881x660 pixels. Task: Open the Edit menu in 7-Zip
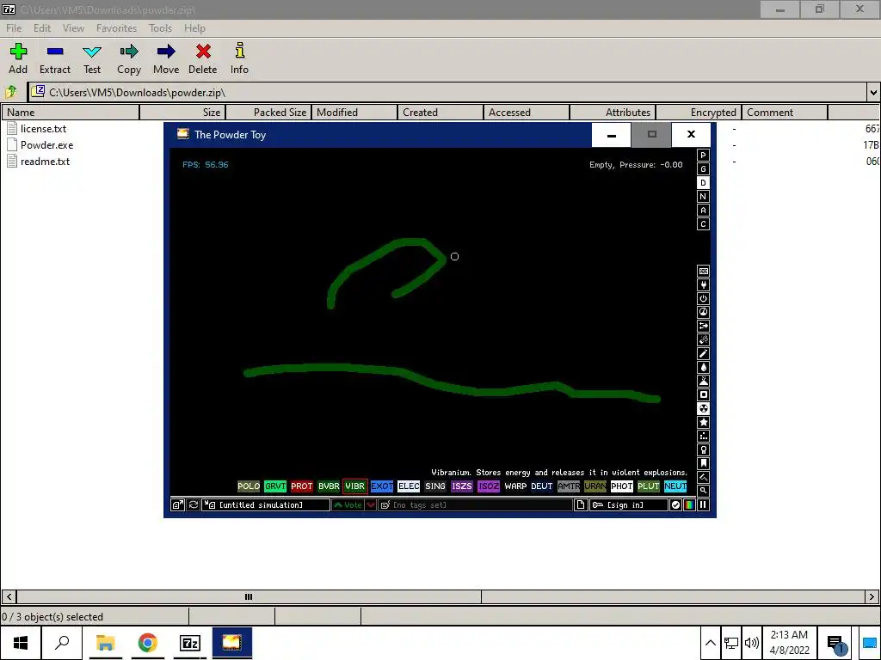point(42,28)
